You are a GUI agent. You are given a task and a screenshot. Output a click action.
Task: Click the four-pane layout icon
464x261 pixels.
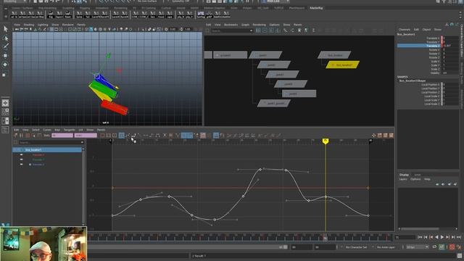(x=5, y=112)
